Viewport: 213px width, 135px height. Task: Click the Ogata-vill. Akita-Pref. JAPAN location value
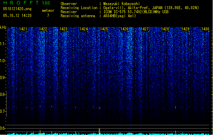151,8
